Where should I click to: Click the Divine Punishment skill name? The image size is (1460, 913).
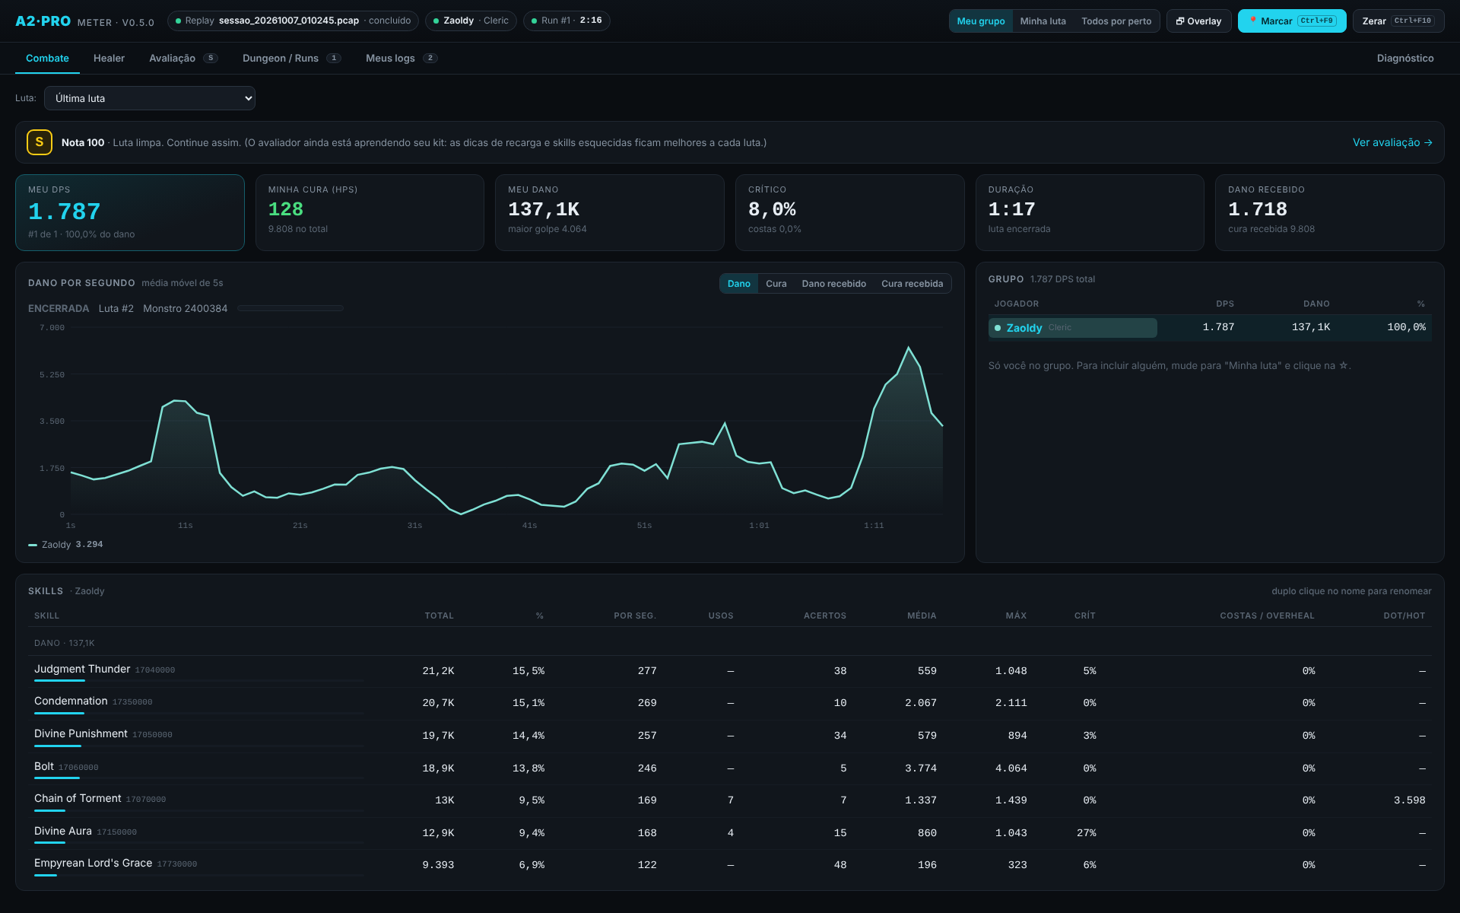(81, 733)
